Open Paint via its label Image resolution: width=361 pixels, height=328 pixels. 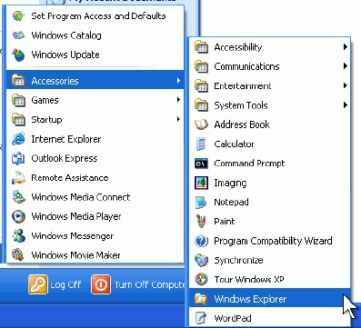[225, 222]
